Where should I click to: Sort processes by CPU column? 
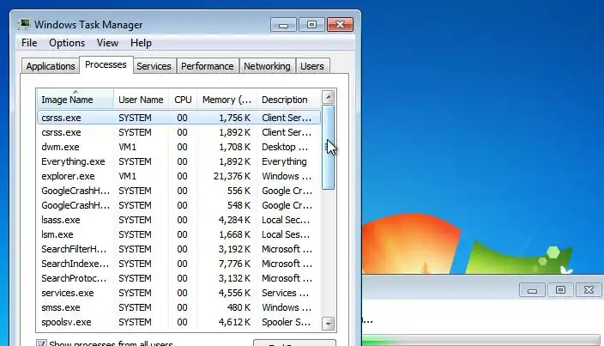click(x=183, y=100)
